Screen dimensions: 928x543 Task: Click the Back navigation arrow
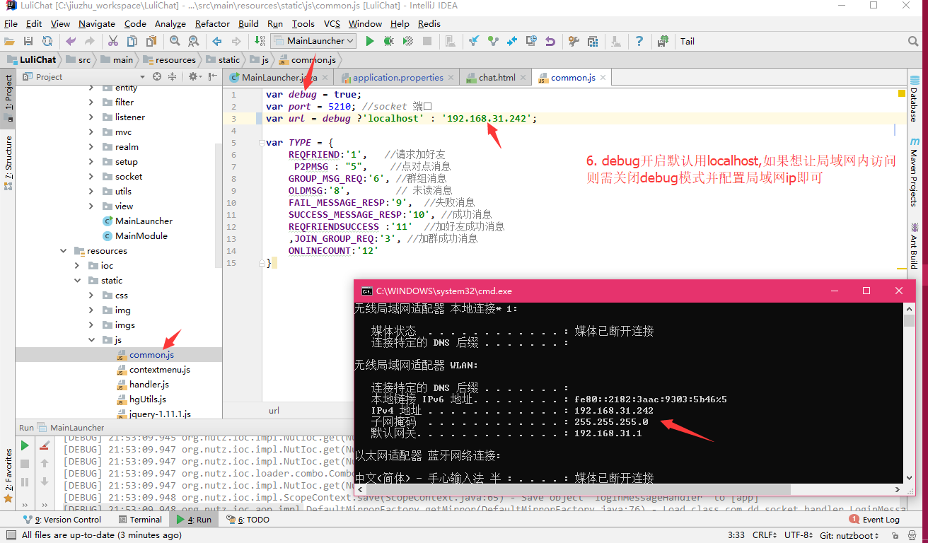[217, 41]
